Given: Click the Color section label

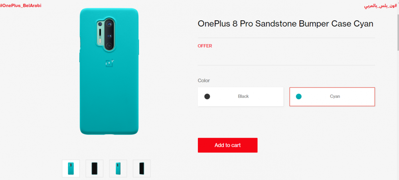Looking at the screenshot, I should pyautogui.click(x=204, y=80).
